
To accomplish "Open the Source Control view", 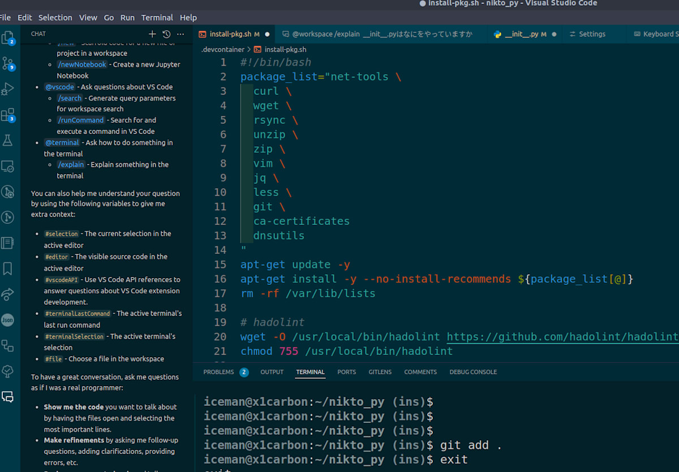I will point(8,63).
